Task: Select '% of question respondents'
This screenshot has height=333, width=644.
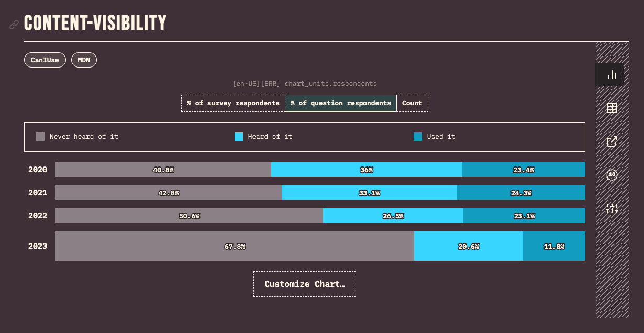Action: coord(340,103)
